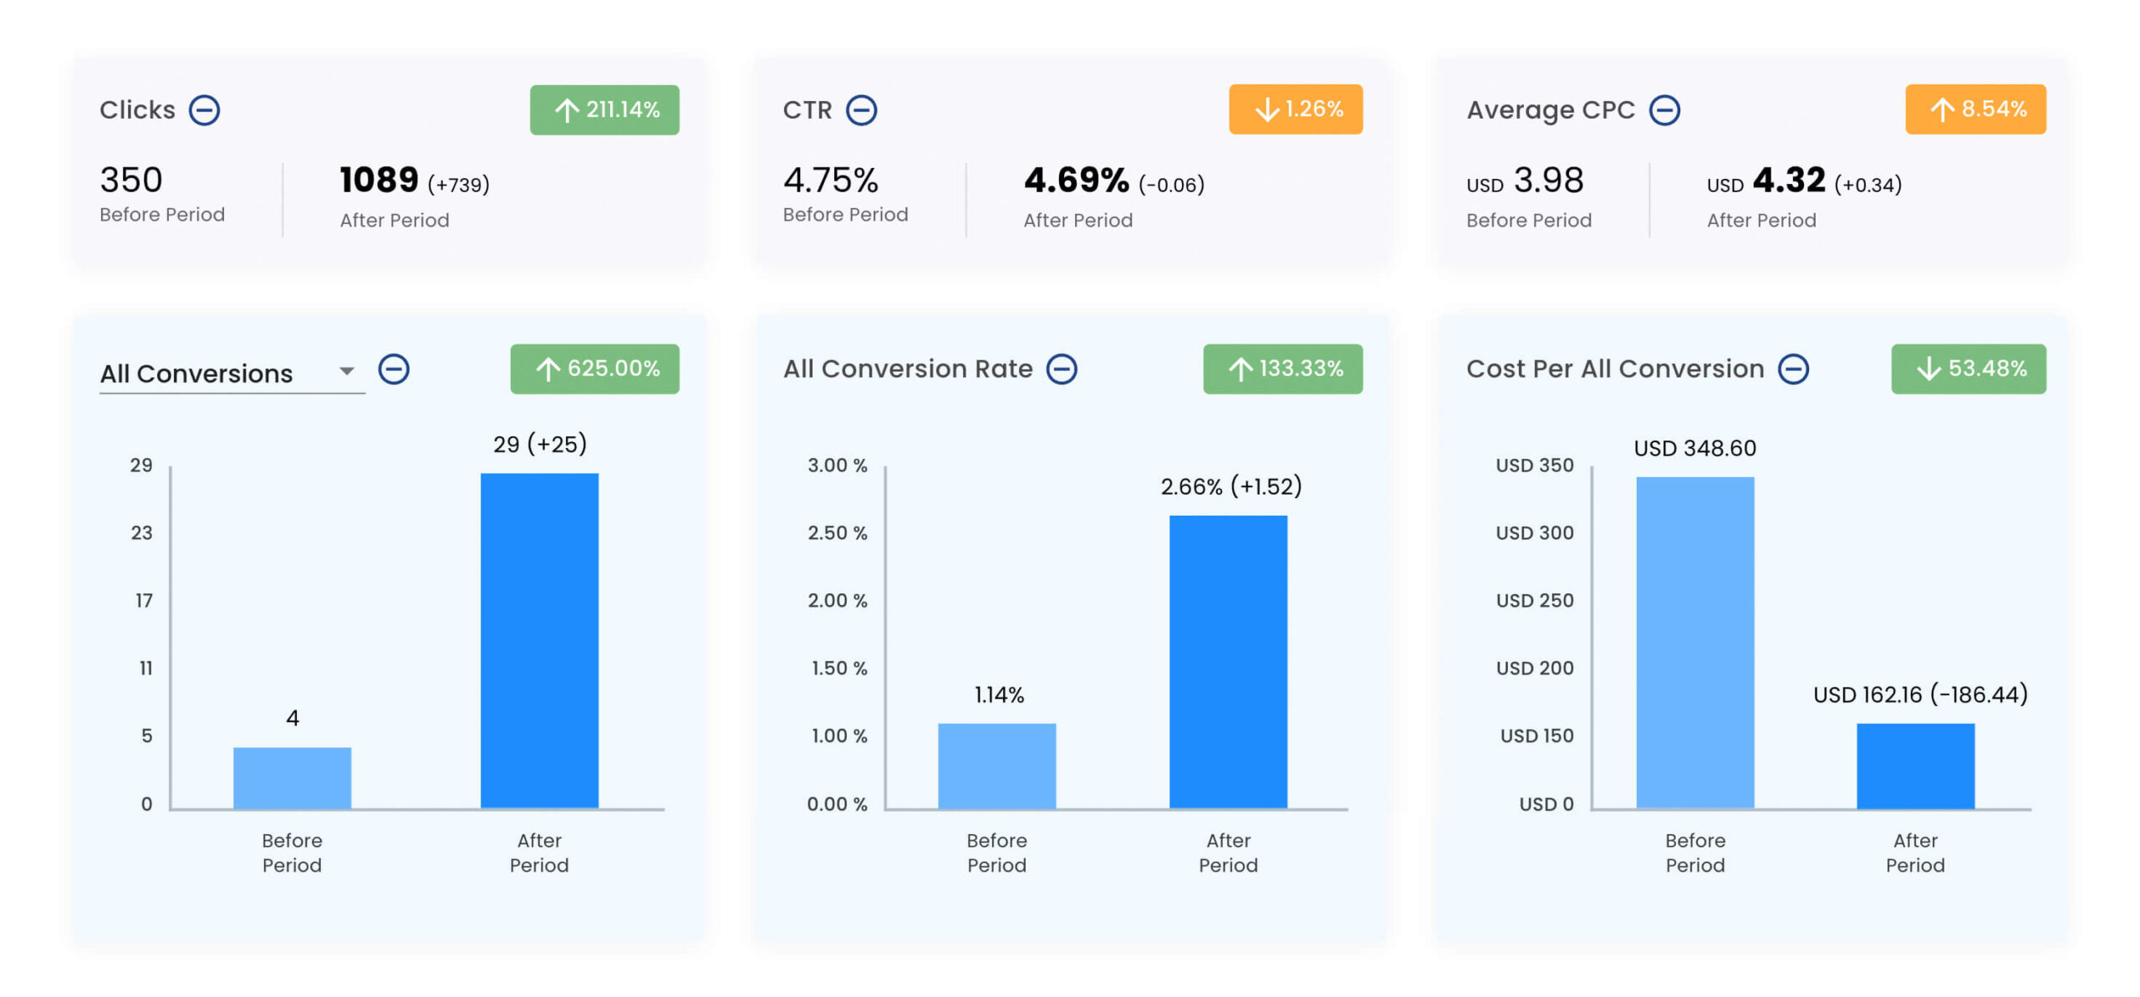This screenshot has height=997, width=2140.
Task: Remove the CTR card via minus icon
Action: click(861, 109)
